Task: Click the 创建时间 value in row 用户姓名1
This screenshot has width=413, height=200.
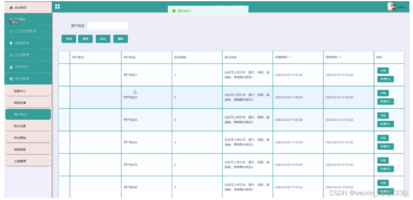Action: 289,75
